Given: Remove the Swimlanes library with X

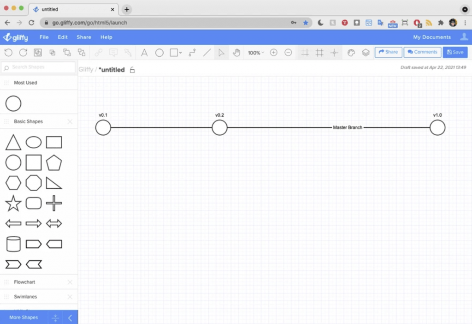Looking at the screenshot, I should point(70,297).
